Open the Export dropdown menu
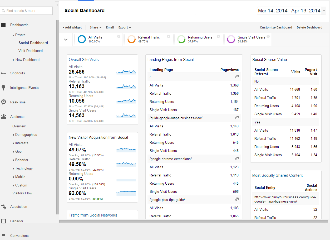The width and height of the screenshot is (330, 240). [x=125, y=27]
